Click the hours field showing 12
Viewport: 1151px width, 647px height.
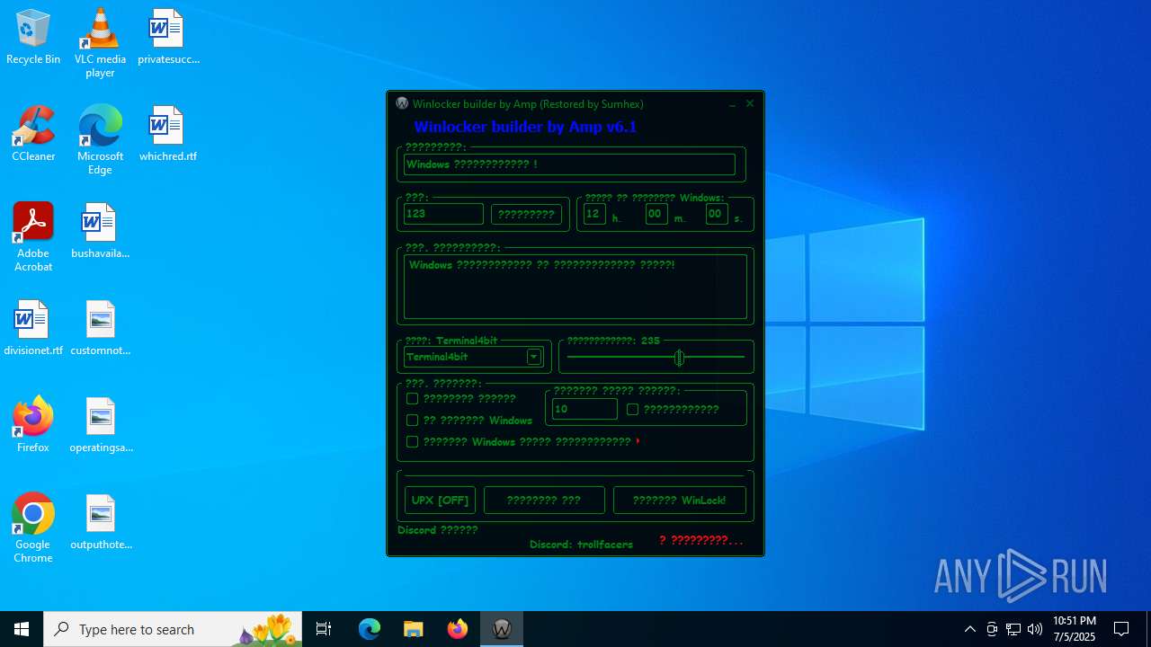[594, 214]
